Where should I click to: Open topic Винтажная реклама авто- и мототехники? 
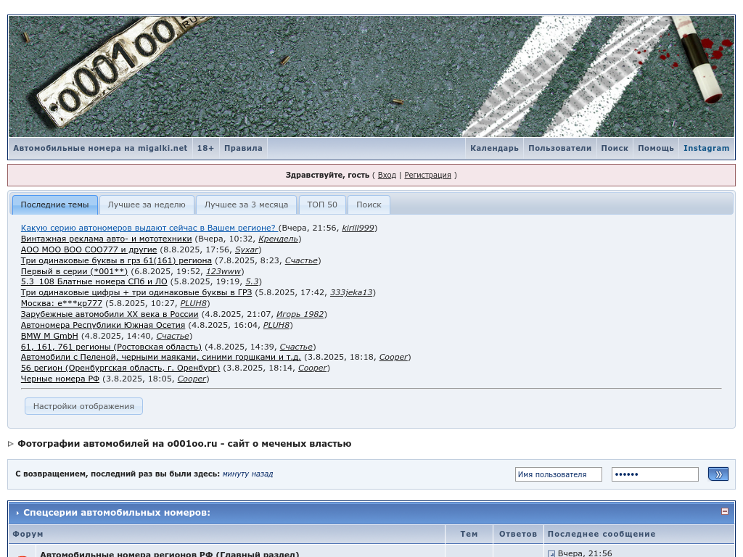click(x=106, y=239)
